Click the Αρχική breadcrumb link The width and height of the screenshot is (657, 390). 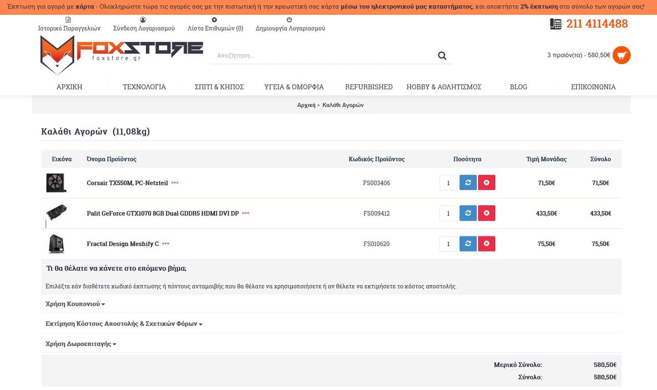[306, 105]
